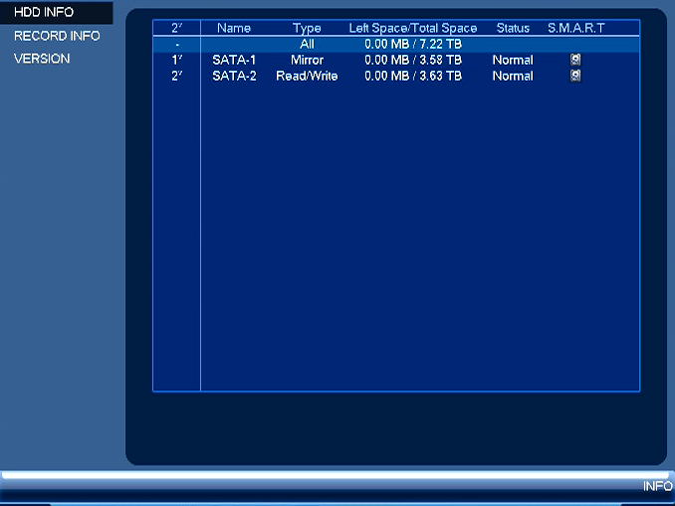Click 0.00 MB / 3.58 TB space value

point(413,60)
